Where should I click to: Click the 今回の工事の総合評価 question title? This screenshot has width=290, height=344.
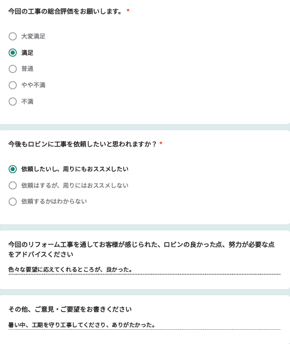tap(65, 11)
